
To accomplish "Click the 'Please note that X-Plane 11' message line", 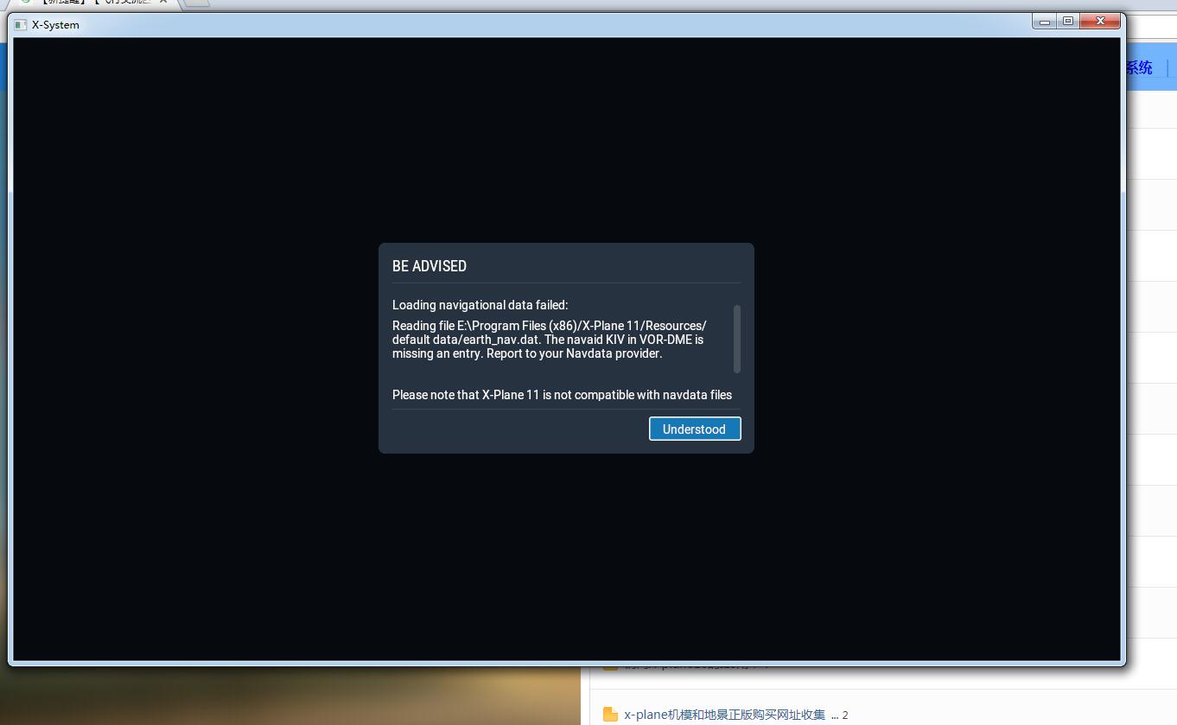I will click(x=562, y=395).
